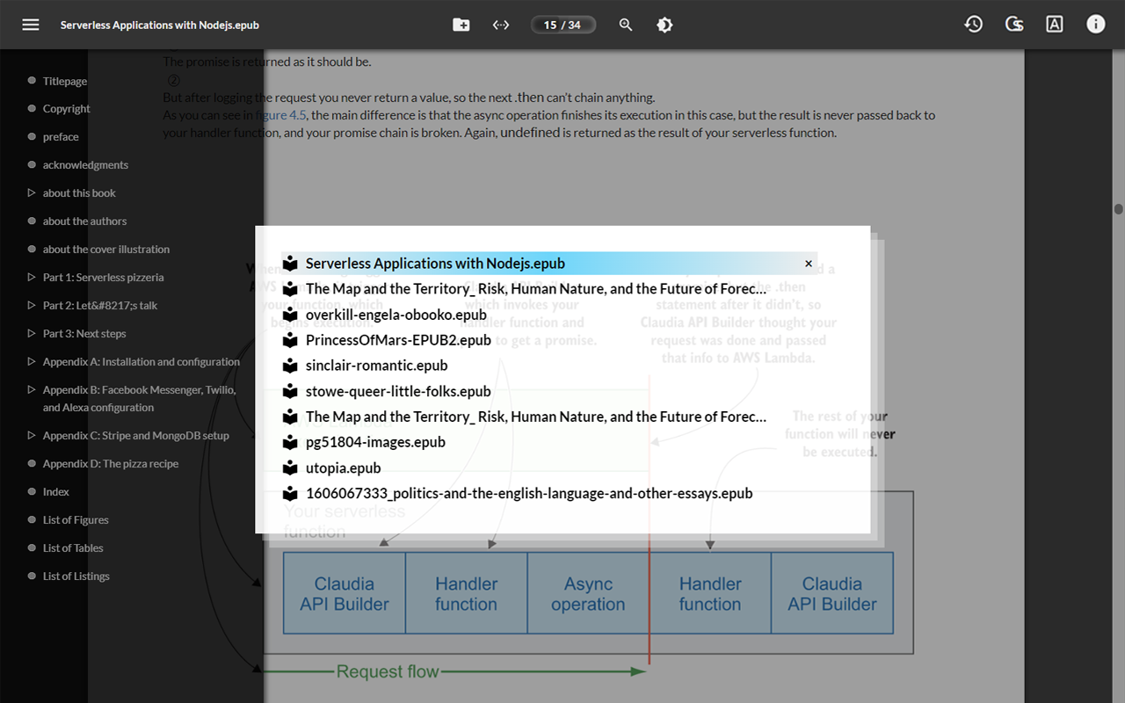The width and height of the screenshot is (1125, 703).
Task: Toggle the brightness theme icon
Action: click(x=664, y=25)
